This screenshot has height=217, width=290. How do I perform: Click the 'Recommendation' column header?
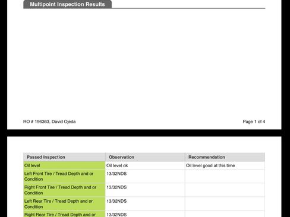pos(225,157)
